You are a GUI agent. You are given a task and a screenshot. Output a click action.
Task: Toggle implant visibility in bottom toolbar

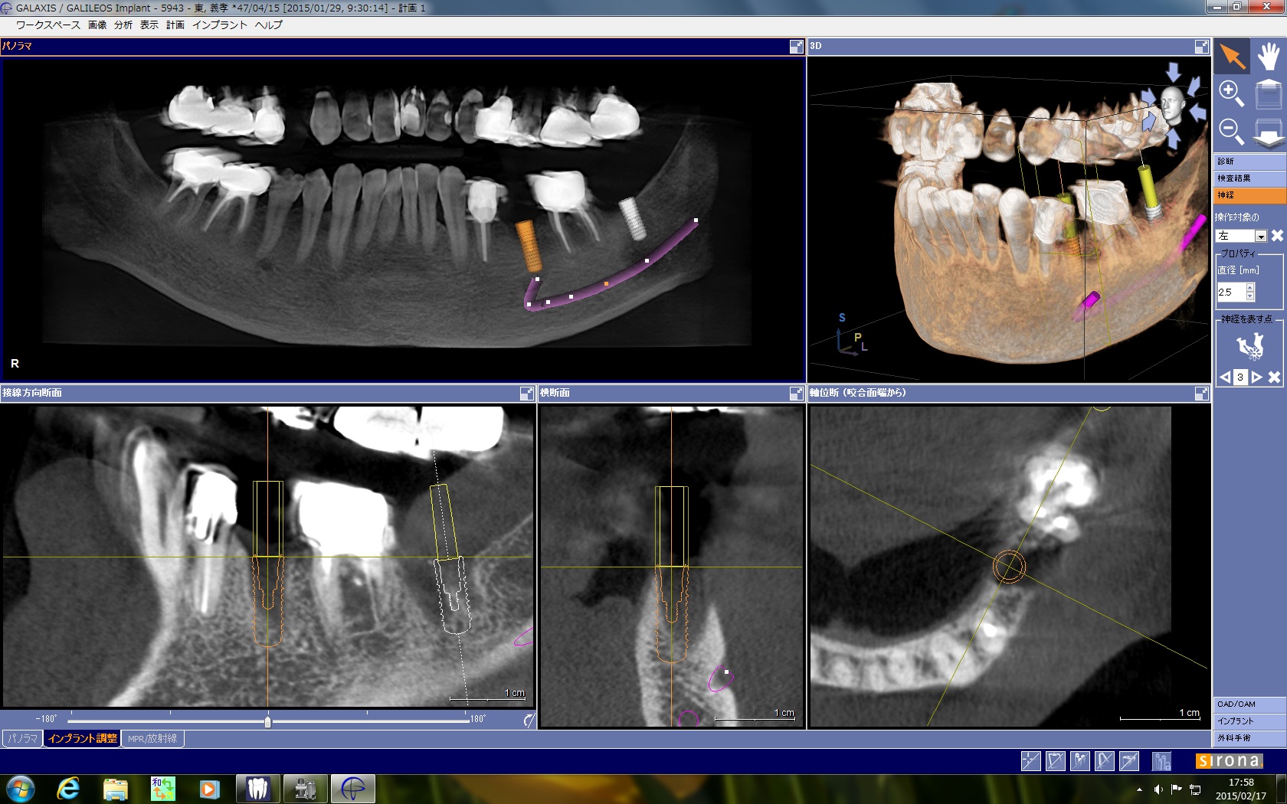pyautogui.click(x=1079, y=761)
